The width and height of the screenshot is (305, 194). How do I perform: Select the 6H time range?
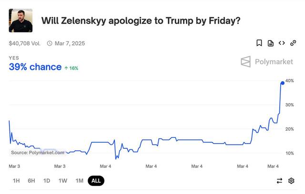(31, 181)
